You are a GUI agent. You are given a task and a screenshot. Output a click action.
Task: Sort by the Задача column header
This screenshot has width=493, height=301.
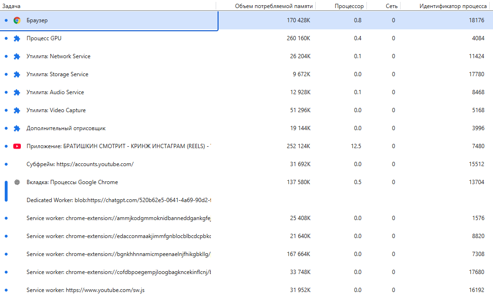[x=11, y=6]
